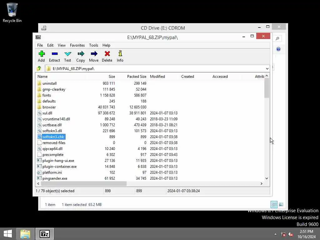Open File Explorer from taskbar
This screenshot has width=320, height=240.
click(25, 234)
